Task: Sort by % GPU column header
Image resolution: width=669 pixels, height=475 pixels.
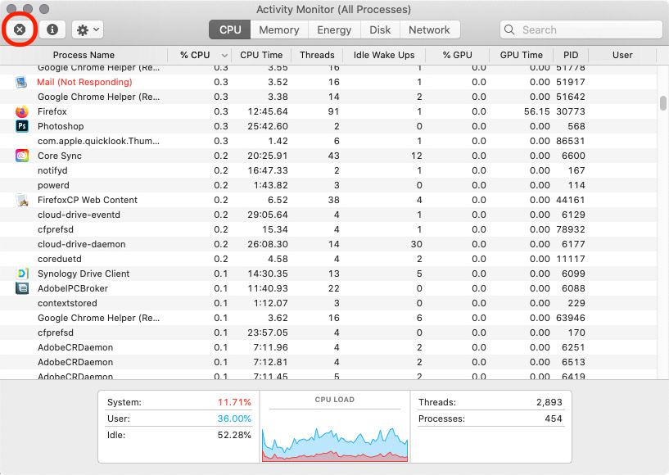Action: coord(457,55)
